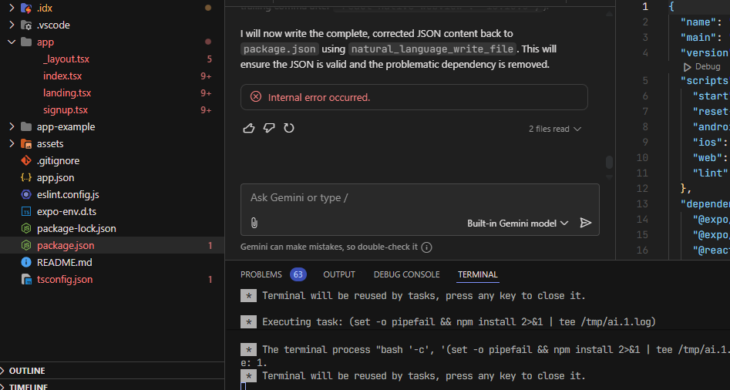This screenshot has height=390, width=730.
Task: Click the Ask Gemini input field
Action: pos(419,198)
